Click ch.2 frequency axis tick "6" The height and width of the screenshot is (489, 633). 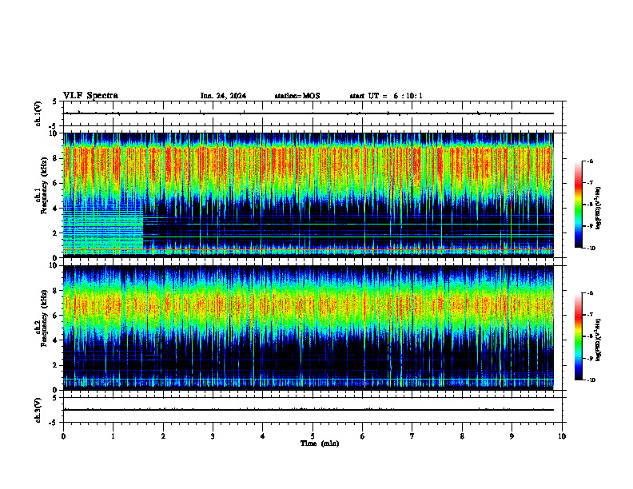[x=55, y=316]
